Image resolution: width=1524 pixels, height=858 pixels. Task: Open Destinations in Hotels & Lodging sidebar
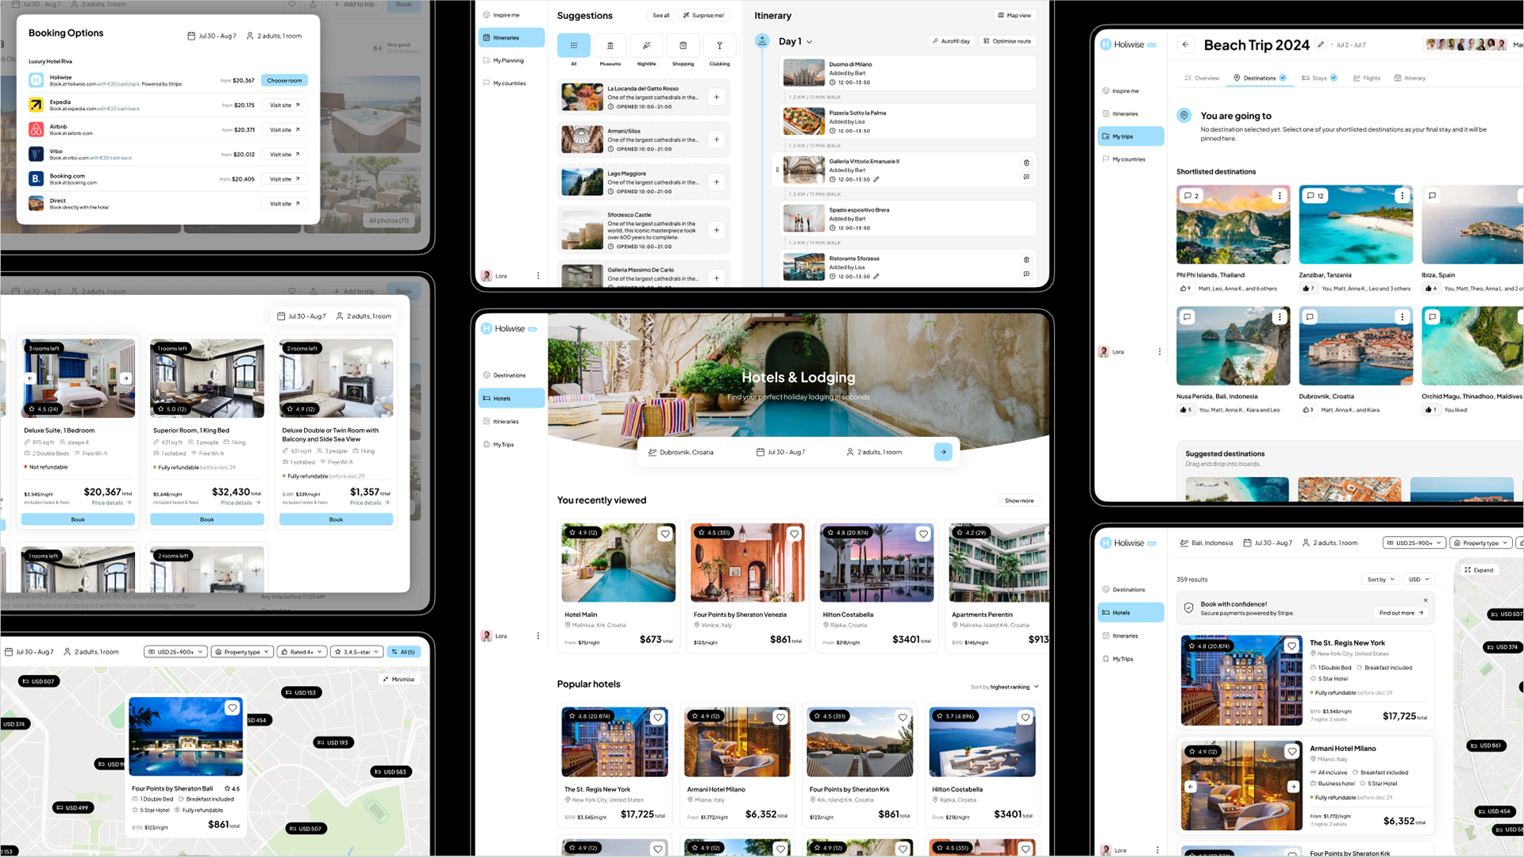click(511, 375)
